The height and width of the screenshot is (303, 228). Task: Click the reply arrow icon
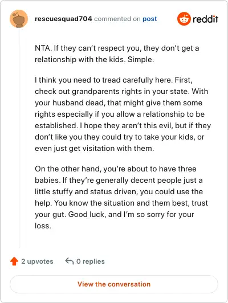pos(70,261)
